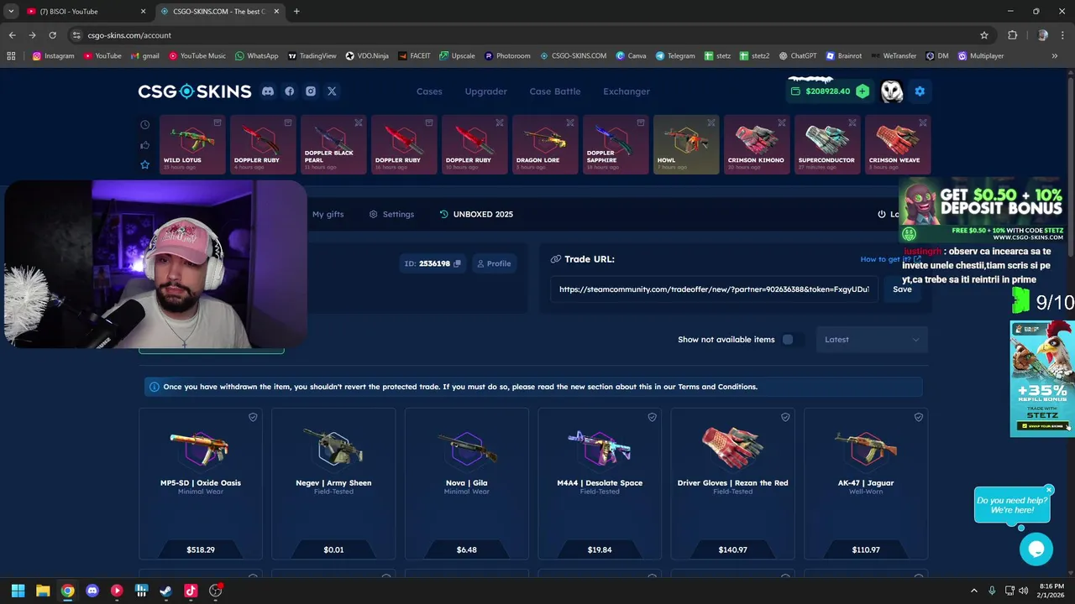Image resolution: width=1075 pixels, height=604 pixels.
Task: Copy the account ID 2536198
Action: point(457,263)
